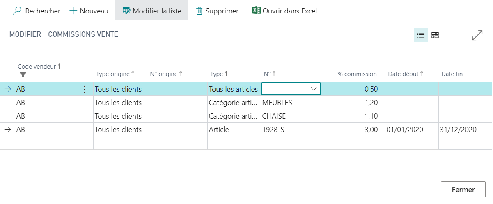Sort by the Type column header
Image resolution: width=493 pixels, height=204 pixels.
[219, 74]
